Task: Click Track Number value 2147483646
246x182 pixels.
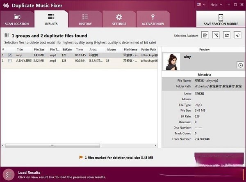Action: [x=202, y=139]
